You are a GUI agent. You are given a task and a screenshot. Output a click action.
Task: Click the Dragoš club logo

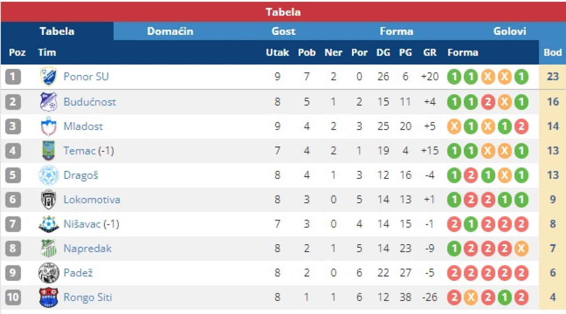[x=48, y=175]
